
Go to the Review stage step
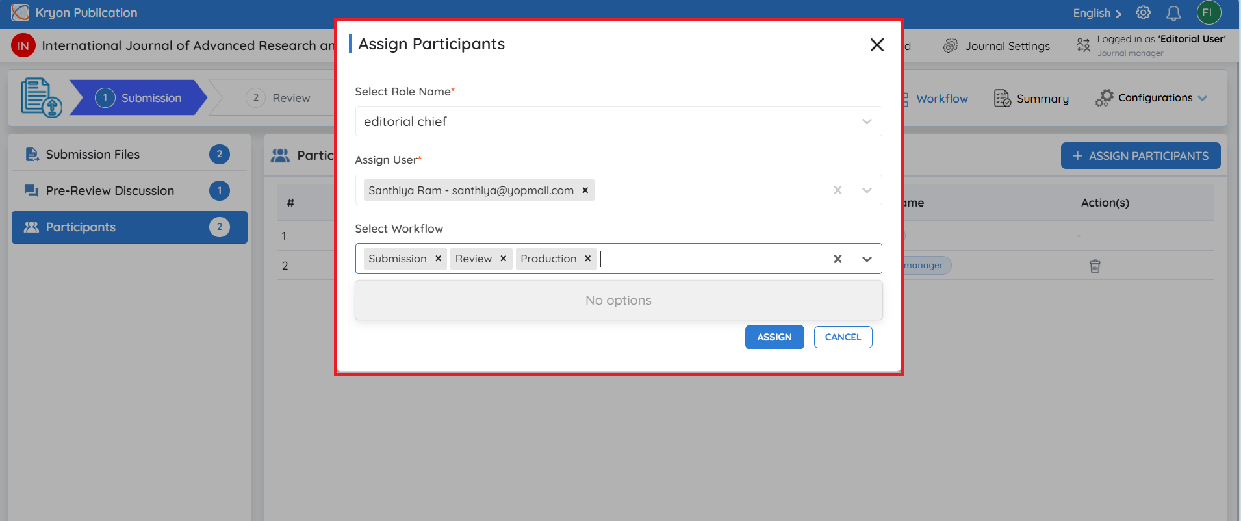[278, 97]
